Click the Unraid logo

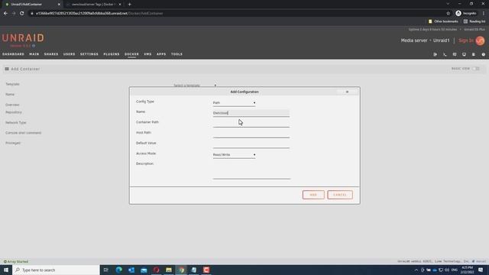pyautogui.click(x=23, y=38)
